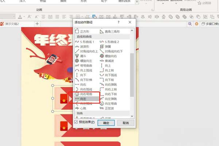The width and height of the screenshot is (219, 146).
Task: Select the S 形曲线 2 path
Action: [109, 42]
